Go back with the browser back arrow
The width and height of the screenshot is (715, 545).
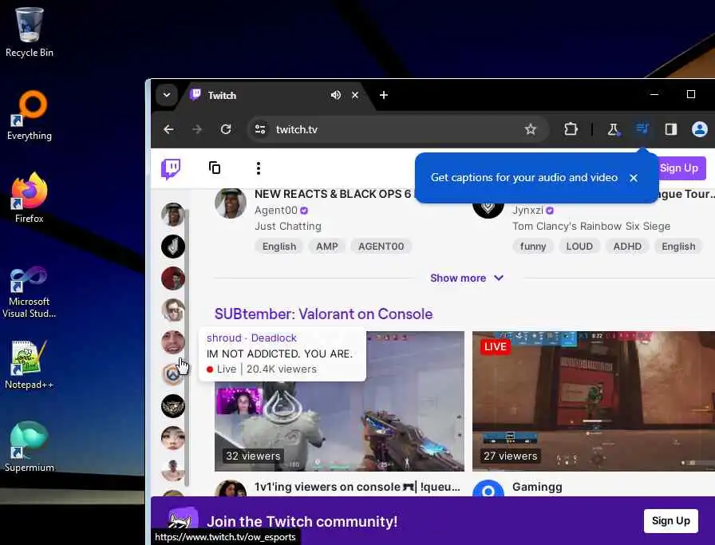(x=168, y=129)
